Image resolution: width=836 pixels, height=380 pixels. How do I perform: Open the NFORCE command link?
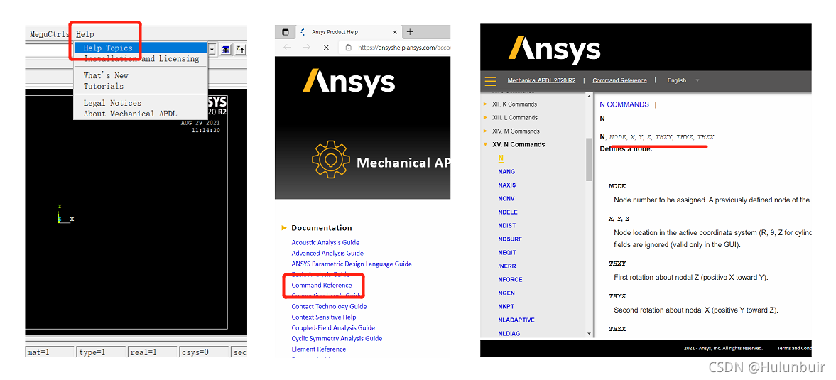pos(510,279)
